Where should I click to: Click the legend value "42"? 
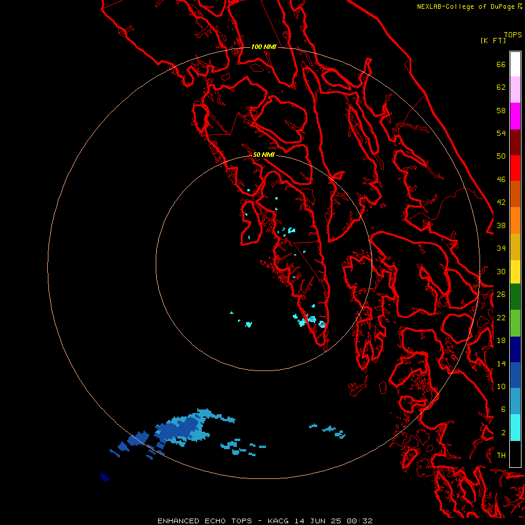click(x=501, y=202)
